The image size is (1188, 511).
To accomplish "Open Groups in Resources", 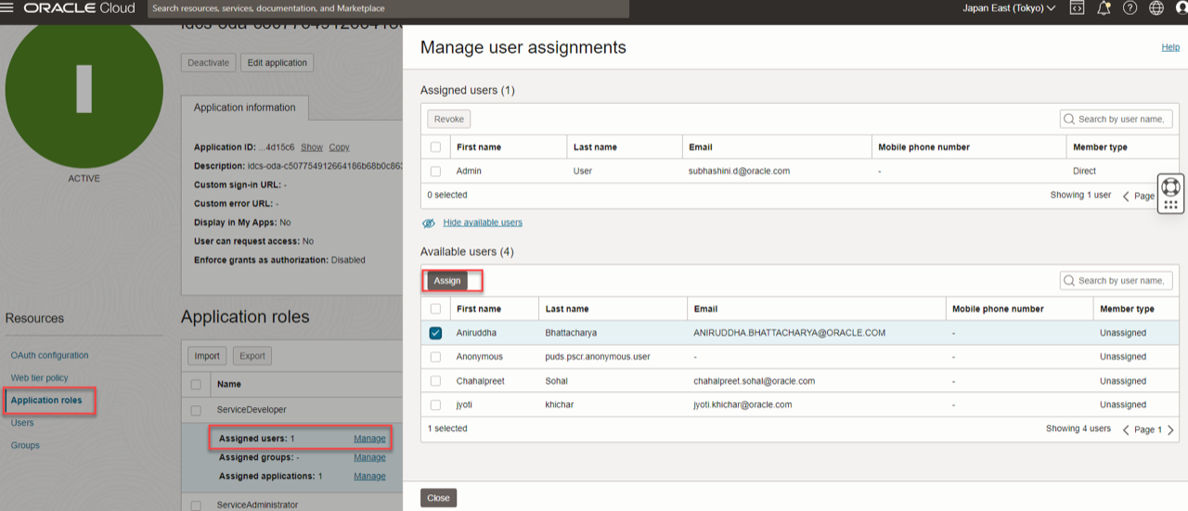I will pyautogui.click(x=25, y=445).
